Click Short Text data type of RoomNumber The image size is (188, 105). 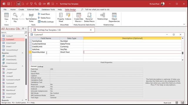coord(65,52)
